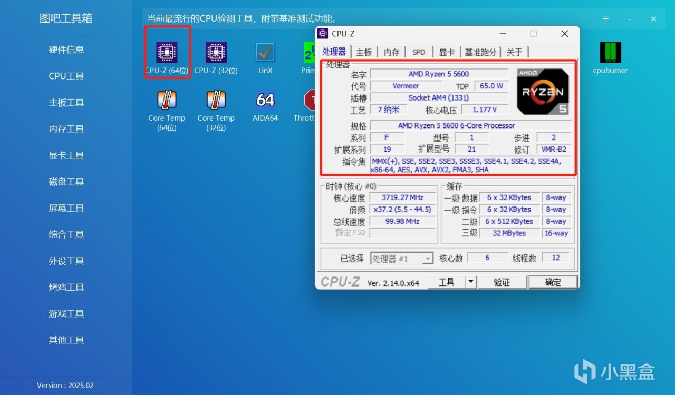Select the 处理器 tab in CPU-Z

click(334, 51)
